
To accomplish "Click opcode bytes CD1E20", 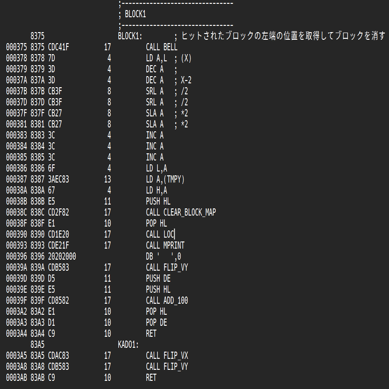I will pos(58,234).
